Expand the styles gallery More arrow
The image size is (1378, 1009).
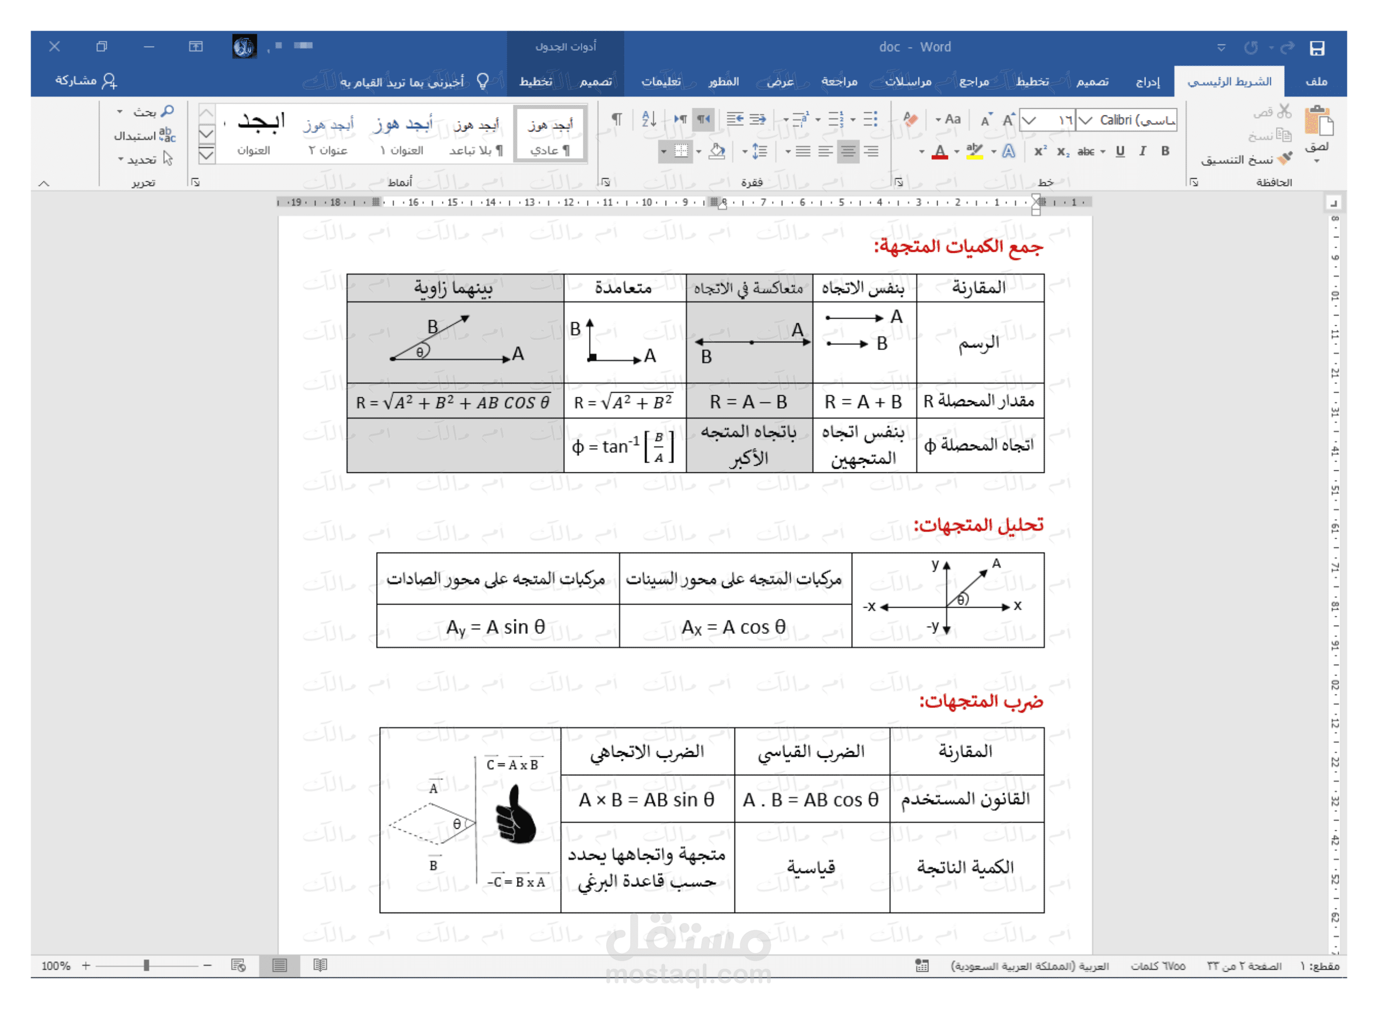coord(207,155)
